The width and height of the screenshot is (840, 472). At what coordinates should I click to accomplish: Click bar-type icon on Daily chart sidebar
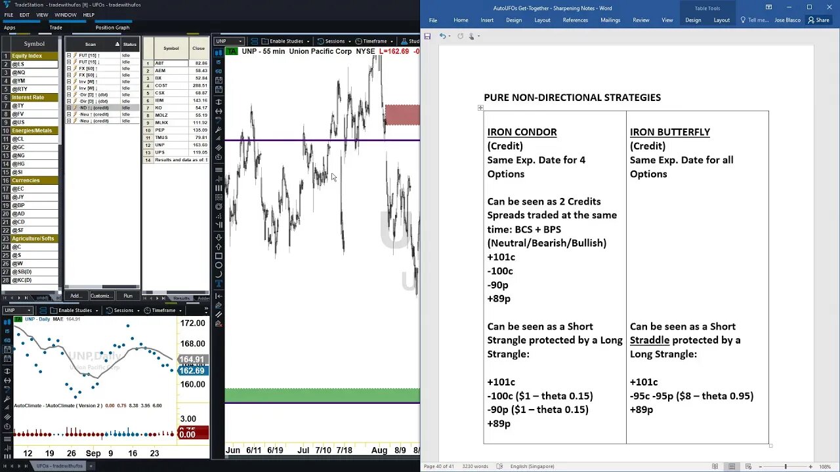pyautogui.click(x=7, y=322)
